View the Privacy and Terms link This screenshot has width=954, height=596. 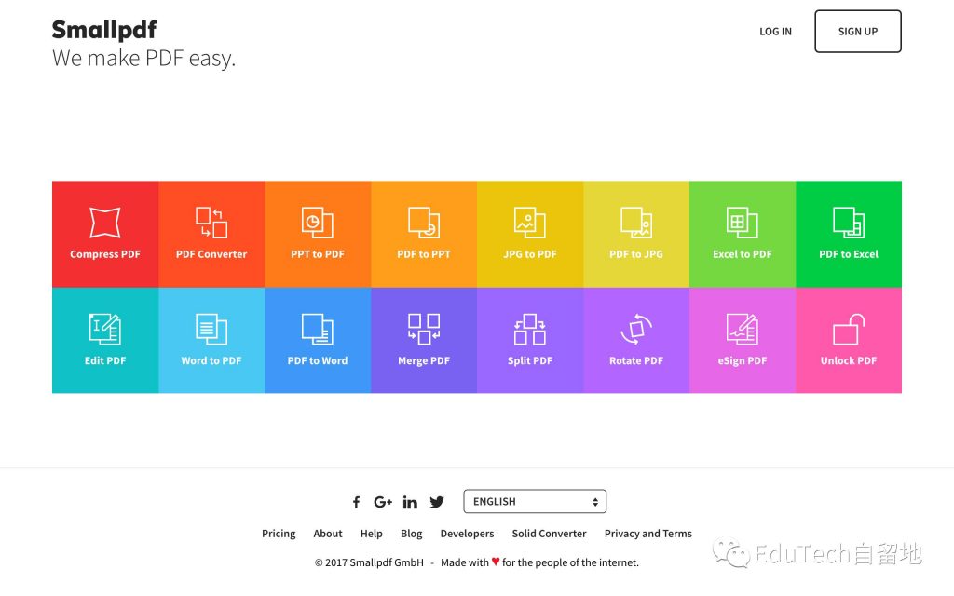[648, 534]
